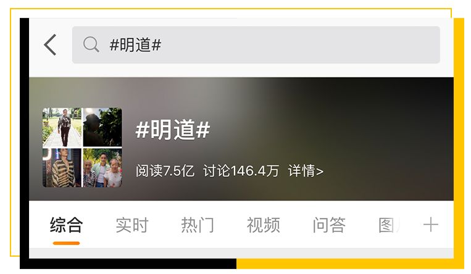
Task: Click the 阅读7.5亿 read count
Action: [x=165, y=171]
